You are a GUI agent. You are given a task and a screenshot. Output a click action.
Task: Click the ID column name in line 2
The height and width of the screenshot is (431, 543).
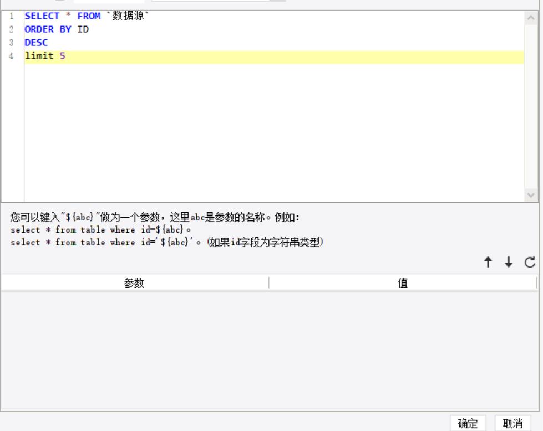(83, 29)
